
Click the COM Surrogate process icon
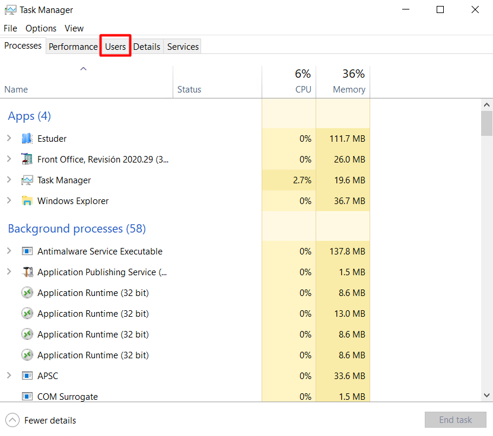point(27,396)
